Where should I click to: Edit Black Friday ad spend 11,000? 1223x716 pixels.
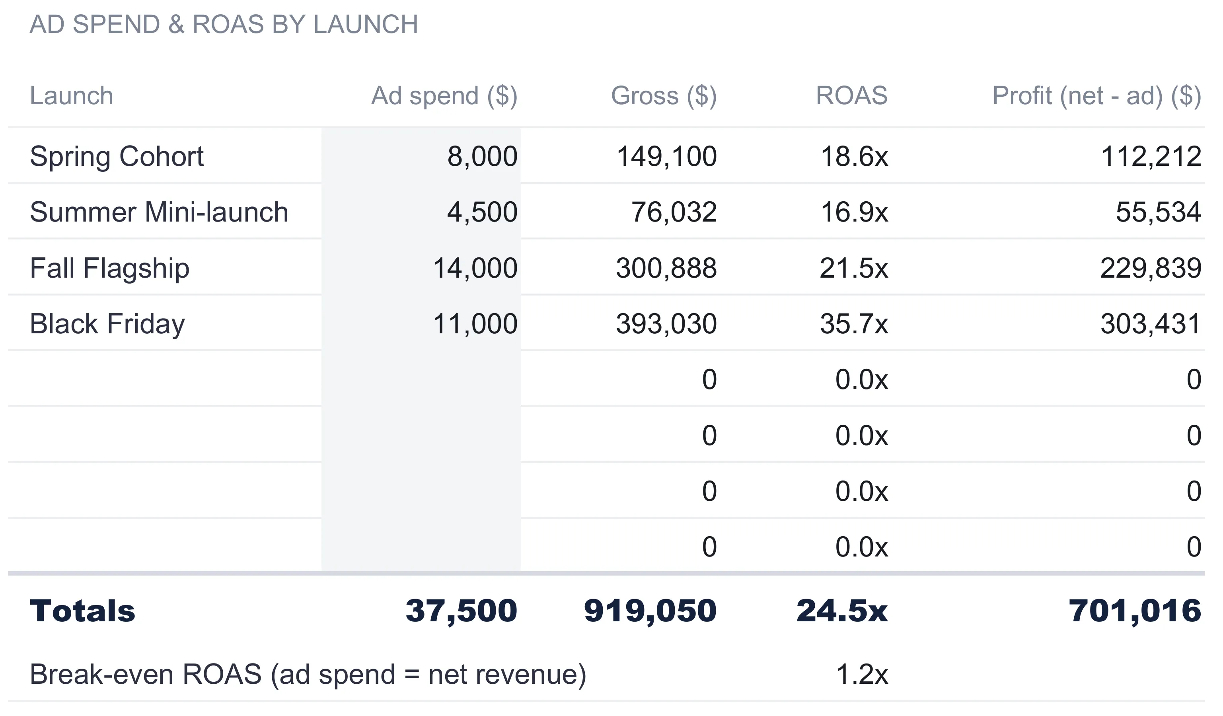[x=421, y=323]
